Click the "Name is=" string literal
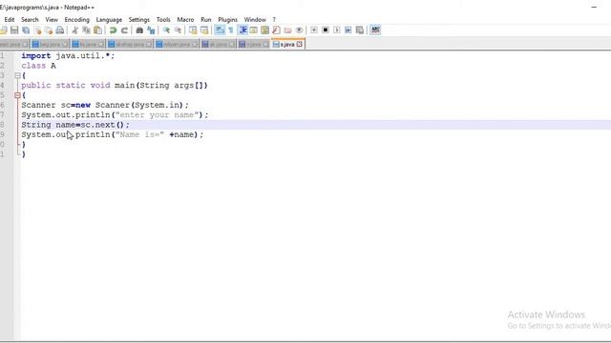This screenshot has height=343, width=611. (139, 134)
